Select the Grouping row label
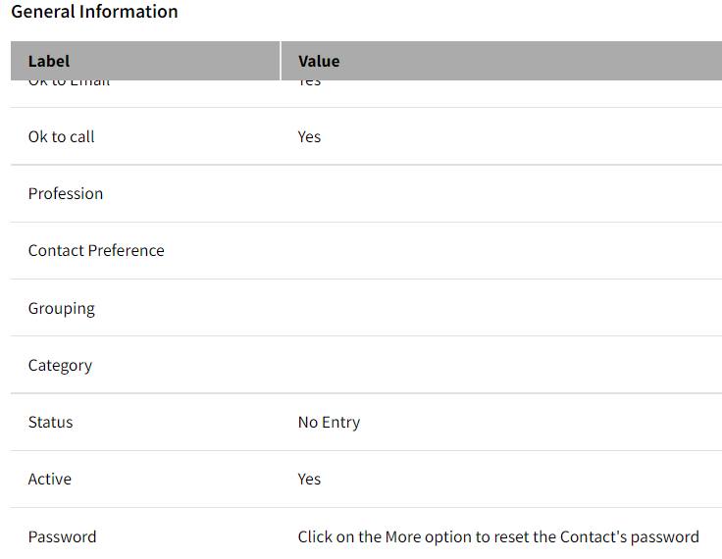Image resolution: width=722 pixels, height=559 pixels. pyautogui.click(x=62, y=309)
